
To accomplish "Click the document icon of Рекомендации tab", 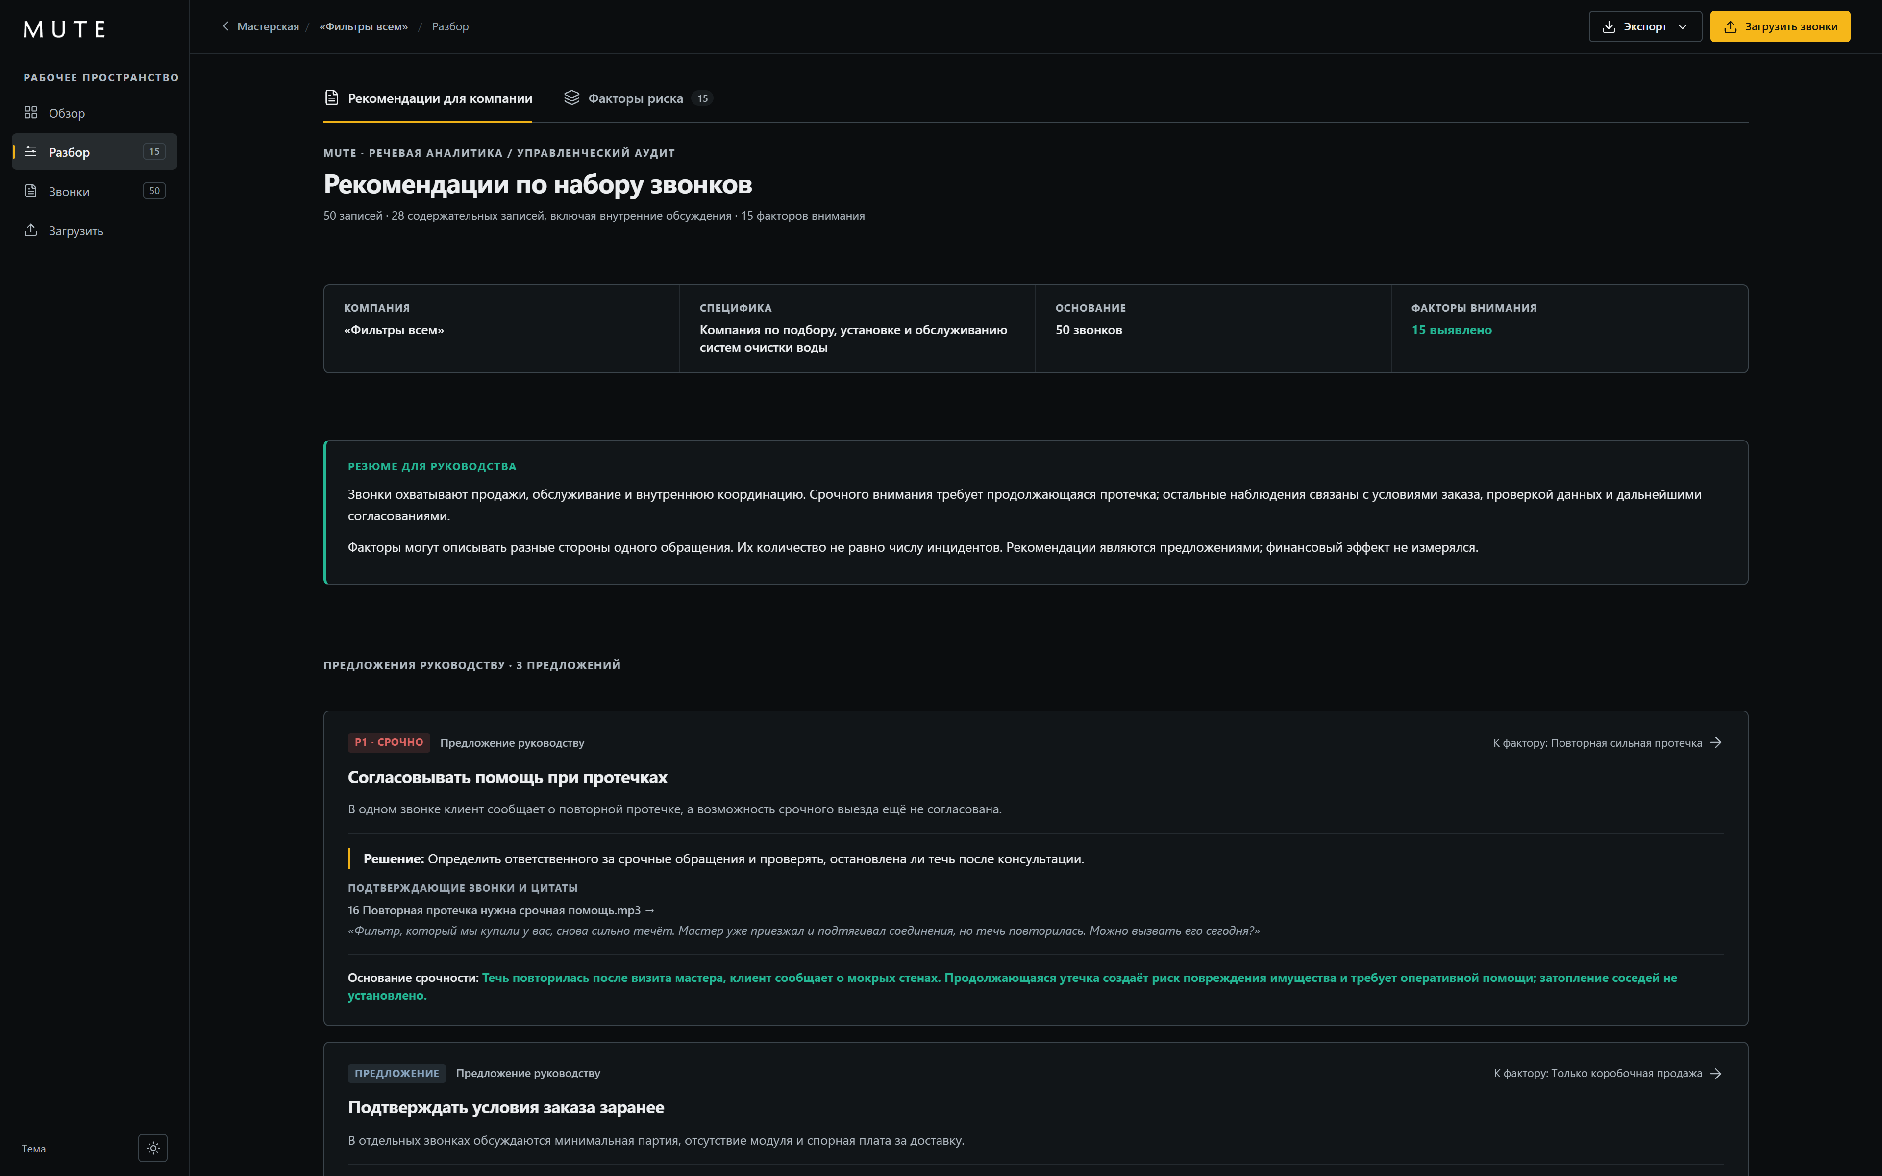I will [332, 98].
